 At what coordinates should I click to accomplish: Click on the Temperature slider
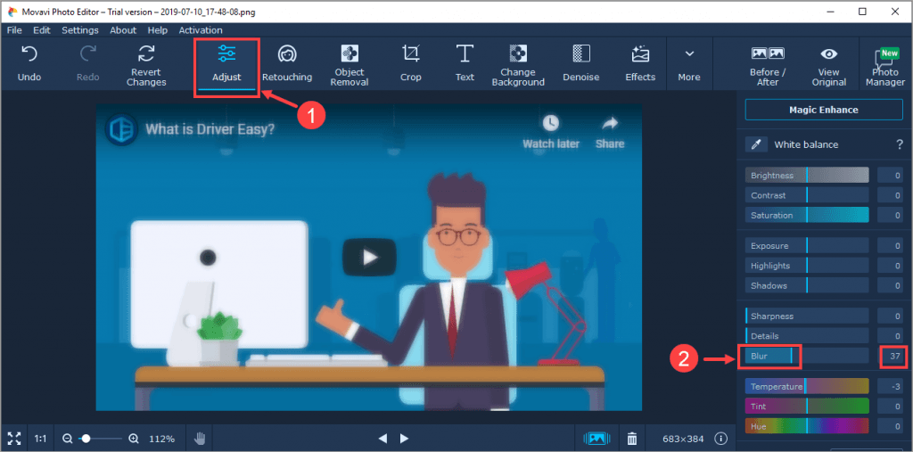coord(807,386)
